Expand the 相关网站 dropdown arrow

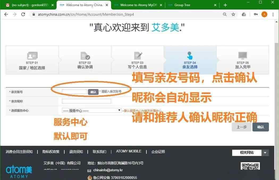265,153
